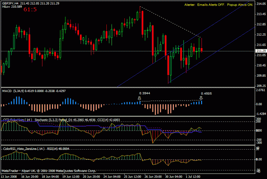Select the white dashed descending trendline
The image size is (267, 179).
170,22
